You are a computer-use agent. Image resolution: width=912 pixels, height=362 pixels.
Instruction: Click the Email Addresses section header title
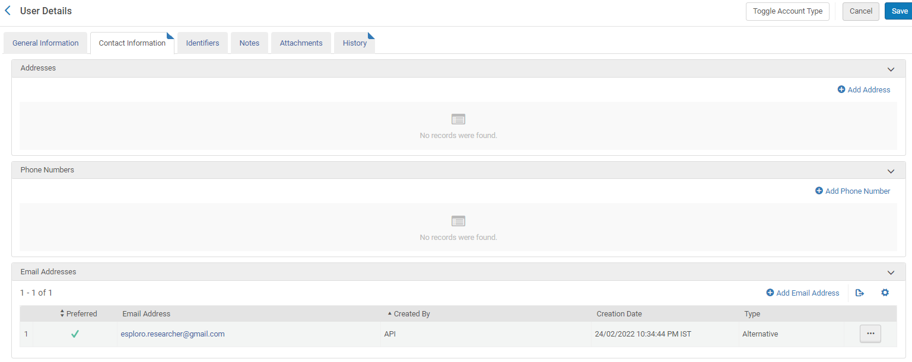point(48,272)
